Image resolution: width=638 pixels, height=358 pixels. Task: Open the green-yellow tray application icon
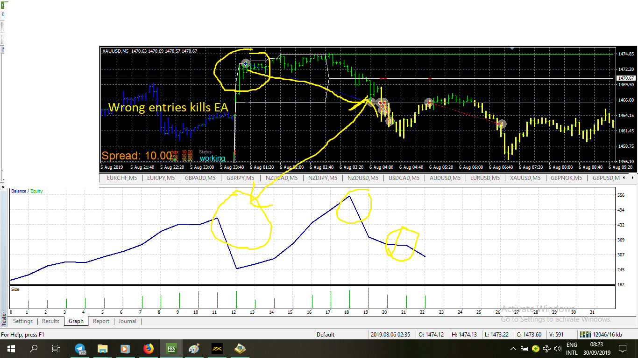(536, 349)
